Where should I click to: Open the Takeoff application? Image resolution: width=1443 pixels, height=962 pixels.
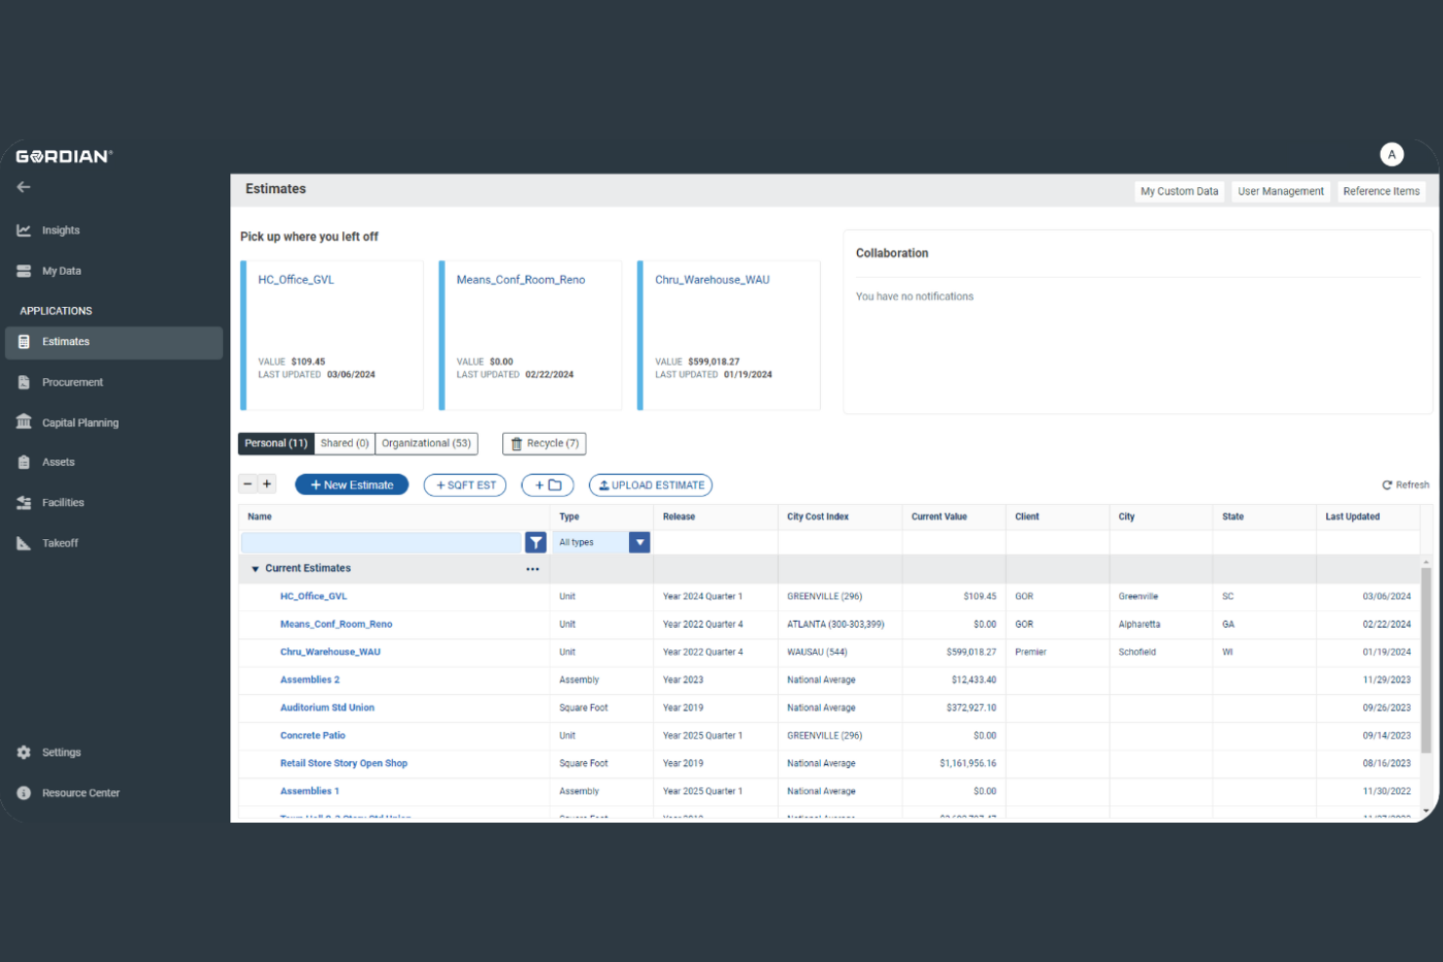point(58,543)
